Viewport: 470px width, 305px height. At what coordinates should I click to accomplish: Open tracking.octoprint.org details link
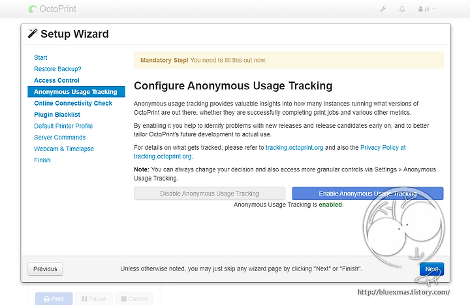294,147
